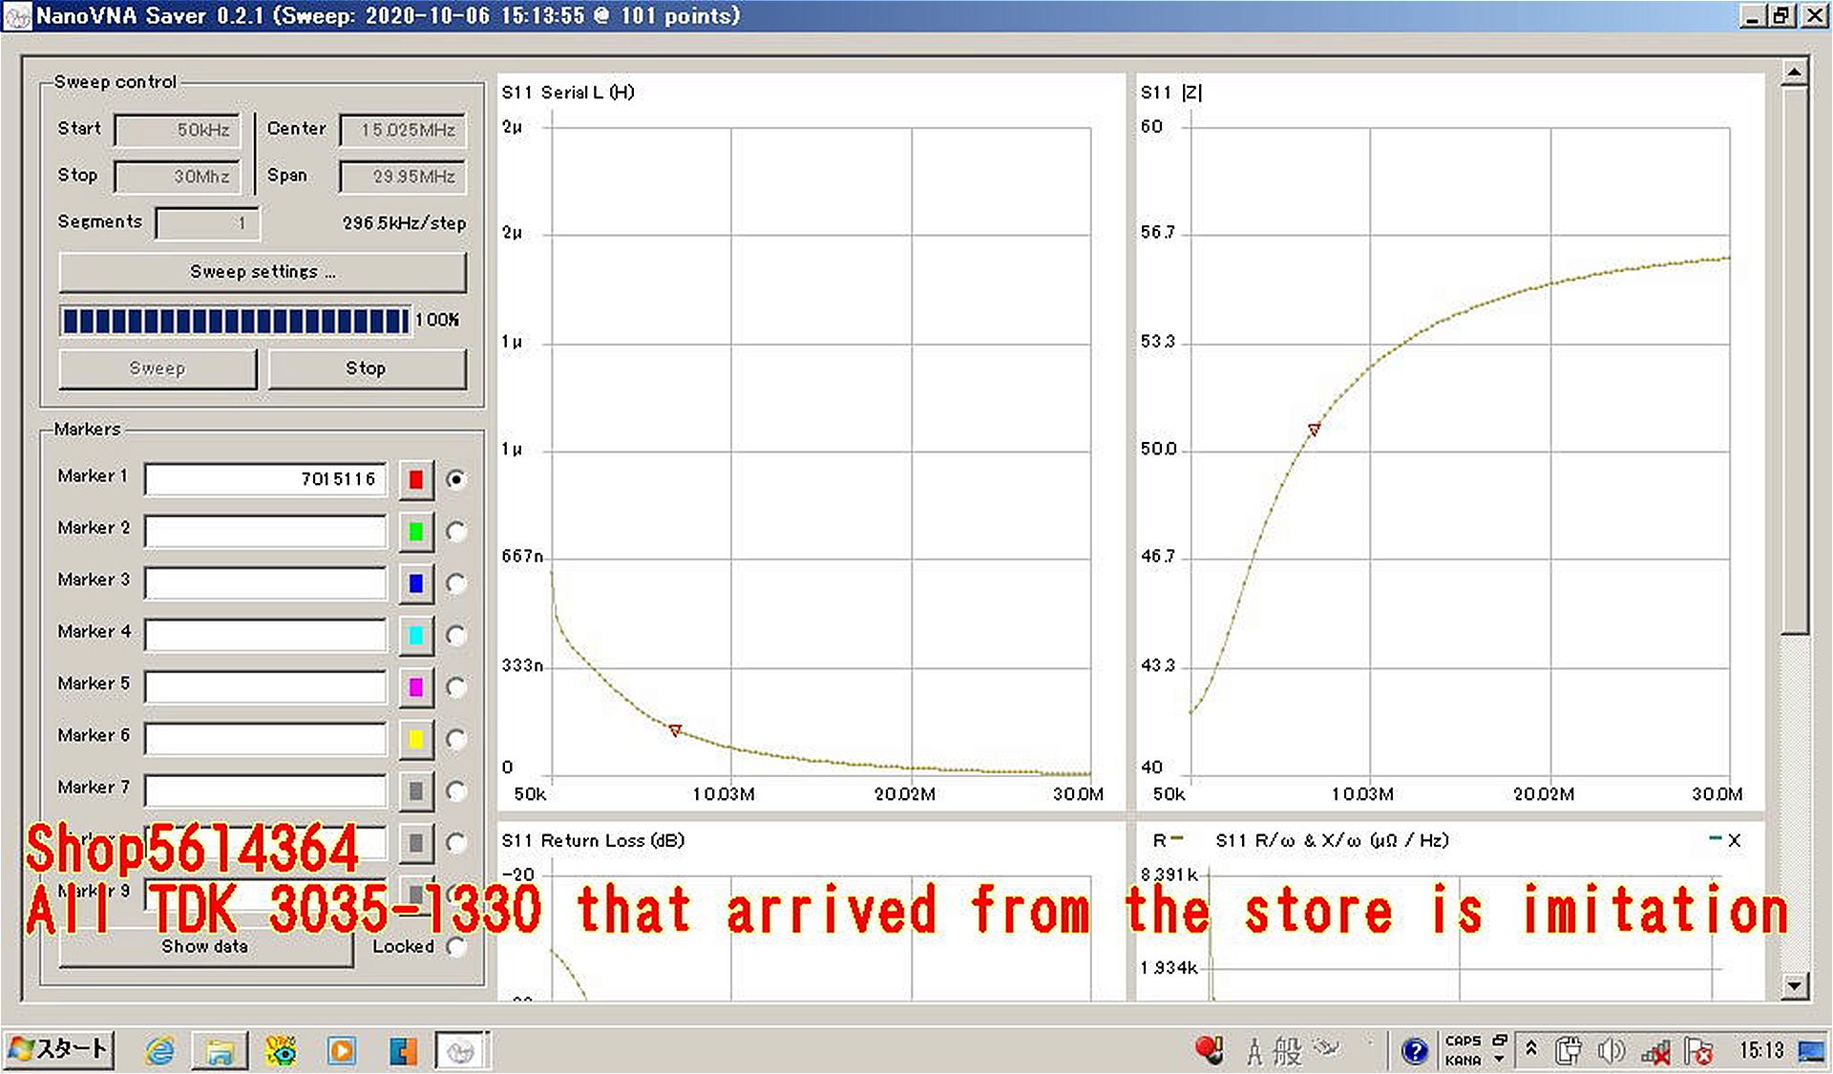Click the Marker 1 red color swatch
Viewport: 1833px width, 1074px height.
tap(416, 479)
